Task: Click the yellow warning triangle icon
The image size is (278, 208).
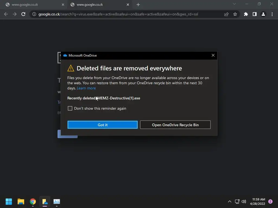Action: point(71,68)
